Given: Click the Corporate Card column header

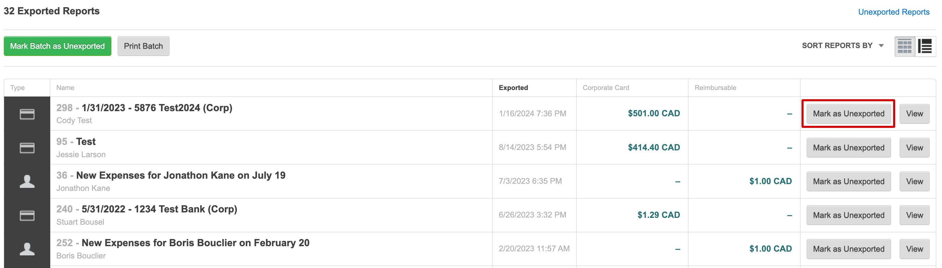Looking at the screenshot, I should pyautogui.click(x=606, y=88).
